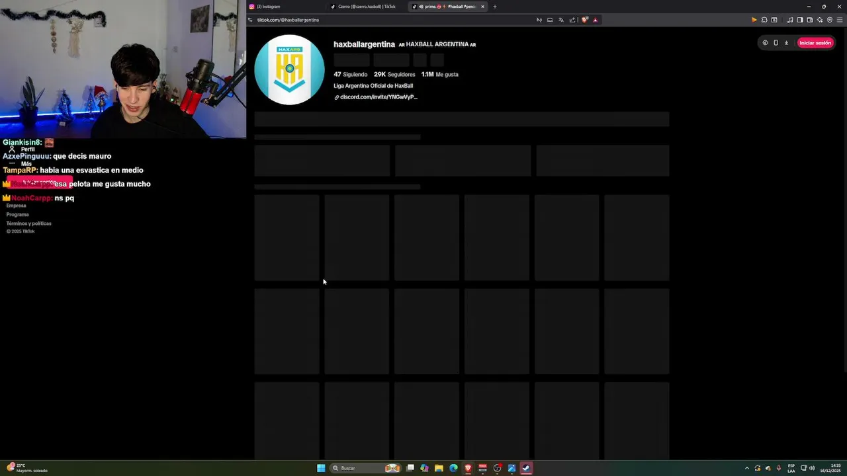Switch to the Czerro TikTok browser tab
This screenshot has height=476, width=847.
pos(368,7)
